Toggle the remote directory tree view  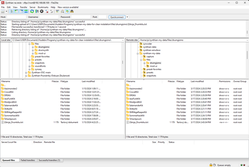tap(20, 11)
